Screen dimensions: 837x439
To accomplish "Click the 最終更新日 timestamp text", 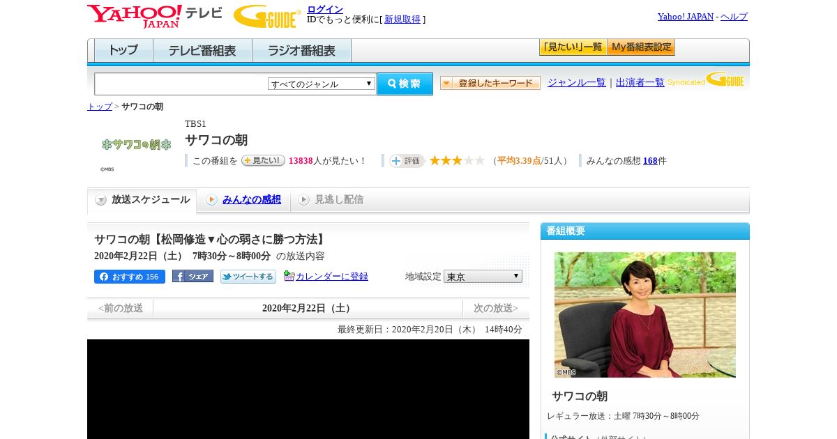I will [x=430, y=330].
